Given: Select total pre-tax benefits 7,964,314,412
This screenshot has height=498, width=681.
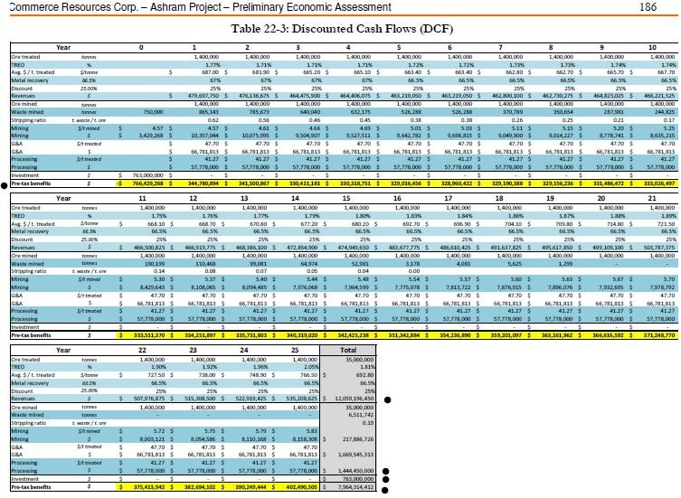Looking at the screenshot, I should coord(355,487).
